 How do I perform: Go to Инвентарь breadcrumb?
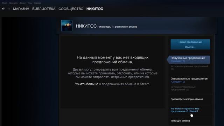click(105, 27)
